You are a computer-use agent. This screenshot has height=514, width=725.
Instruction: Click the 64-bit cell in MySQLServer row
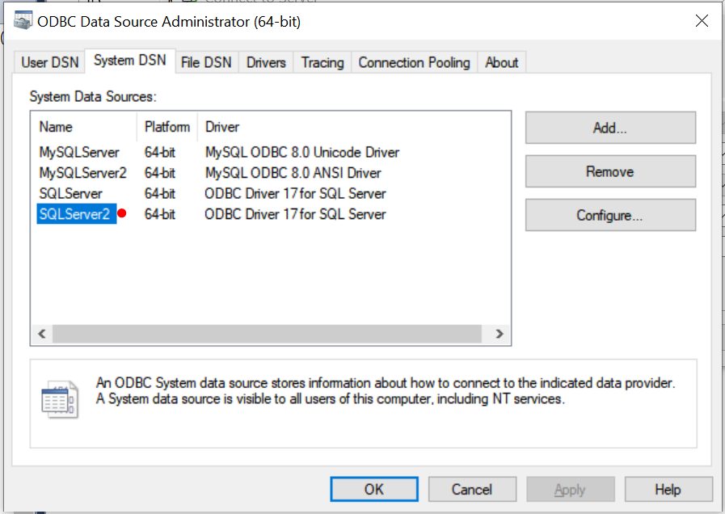click(x=160, y=152)
